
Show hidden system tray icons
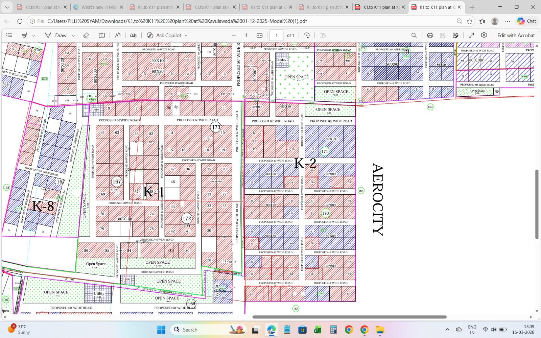(x=447, y=330)
